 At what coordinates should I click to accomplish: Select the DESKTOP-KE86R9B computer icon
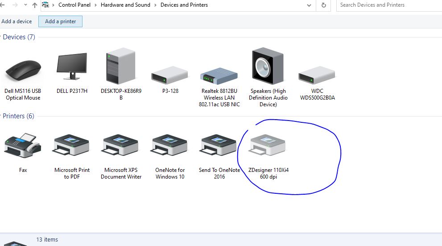pos(121,66)
